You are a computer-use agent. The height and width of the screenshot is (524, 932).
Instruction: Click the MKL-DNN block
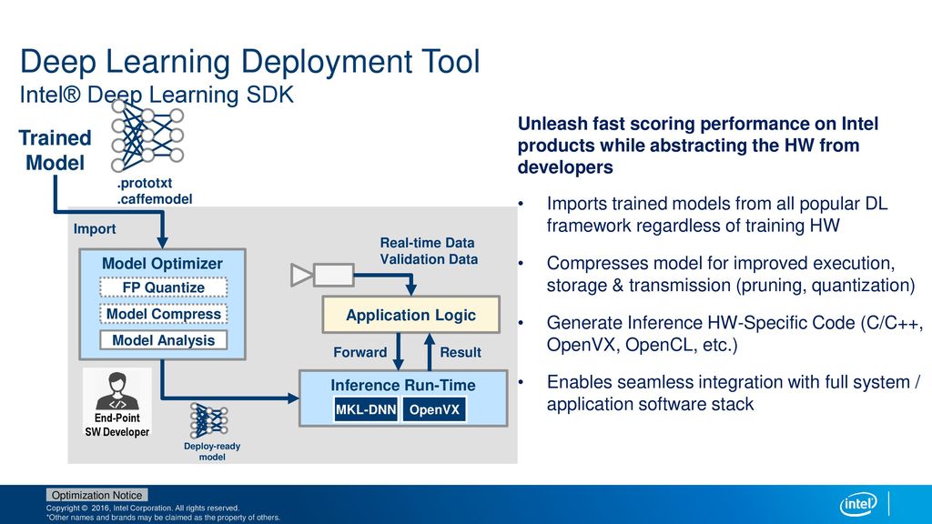click(x=366, y=409)
